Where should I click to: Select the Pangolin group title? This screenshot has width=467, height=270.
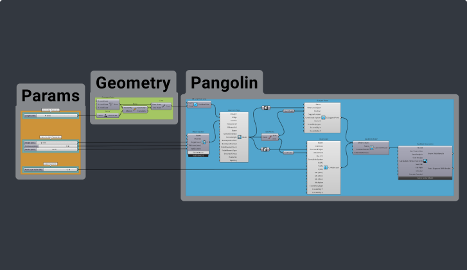coord(224,83)
